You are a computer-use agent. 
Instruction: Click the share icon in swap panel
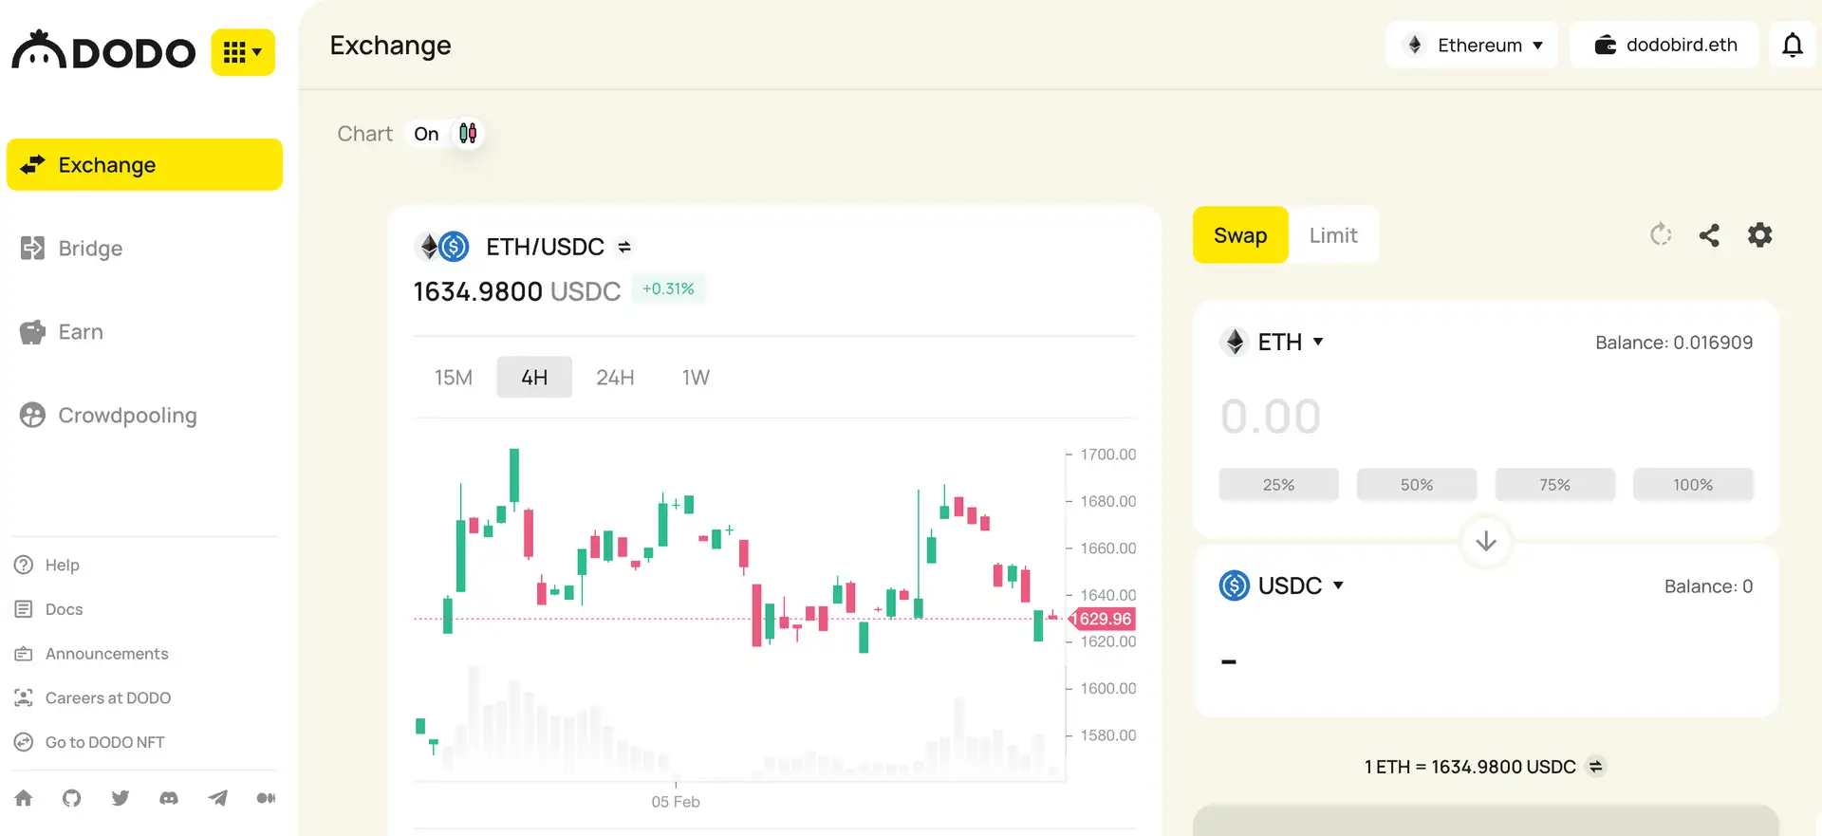pyautogui.click(x=1709, y=235)
